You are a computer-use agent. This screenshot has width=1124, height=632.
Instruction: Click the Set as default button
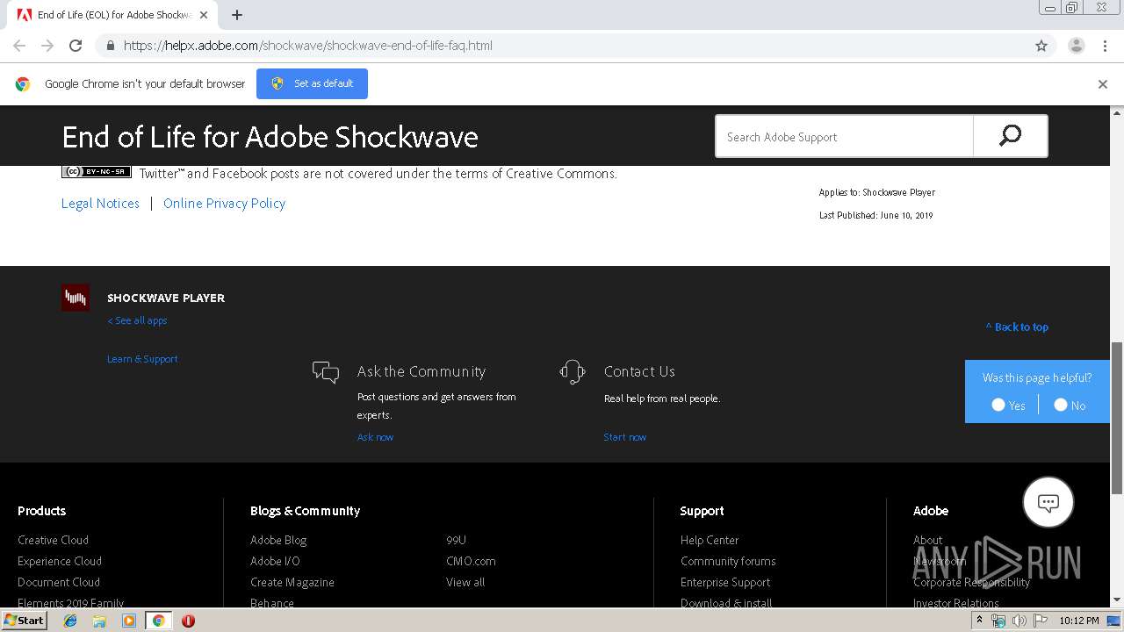point(312,83)
